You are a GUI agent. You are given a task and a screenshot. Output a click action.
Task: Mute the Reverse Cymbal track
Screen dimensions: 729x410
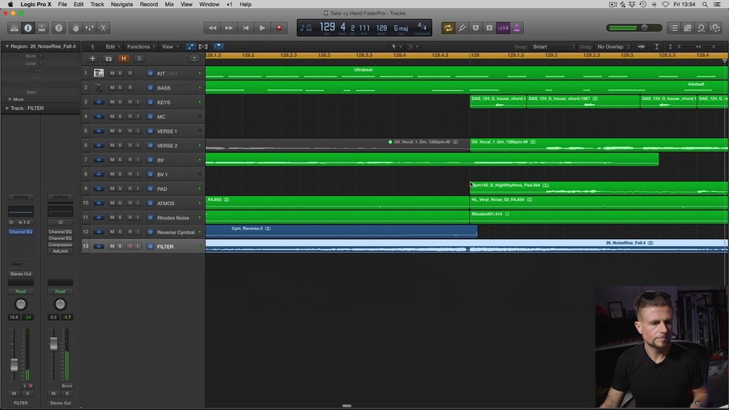(112, 232)
